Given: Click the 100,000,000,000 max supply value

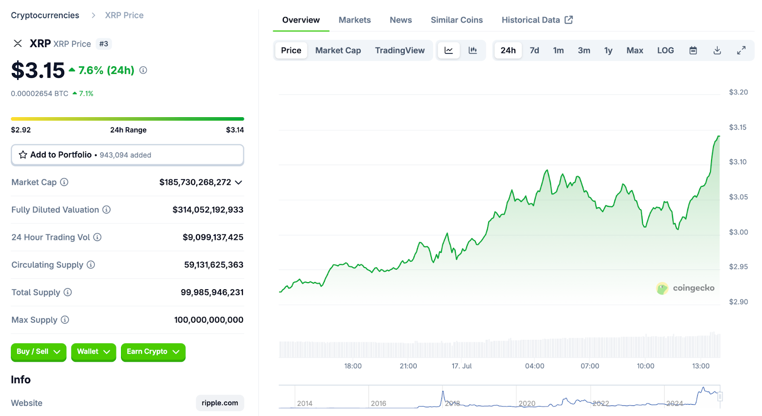Looking at the screenshot, I should click(209, 320).
